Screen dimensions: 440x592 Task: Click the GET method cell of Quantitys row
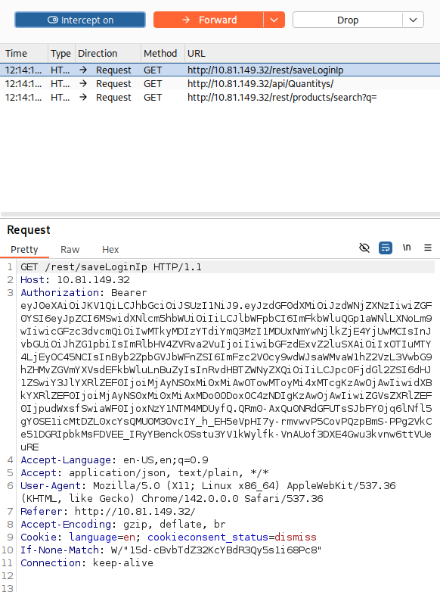(x=152, y=83)
